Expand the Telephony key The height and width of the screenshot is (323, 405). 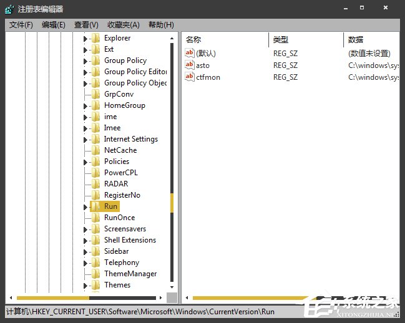point(85,263)
